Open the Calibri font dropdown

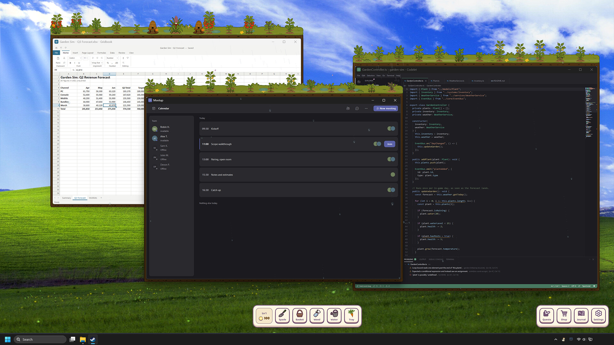tap(75, 58)
